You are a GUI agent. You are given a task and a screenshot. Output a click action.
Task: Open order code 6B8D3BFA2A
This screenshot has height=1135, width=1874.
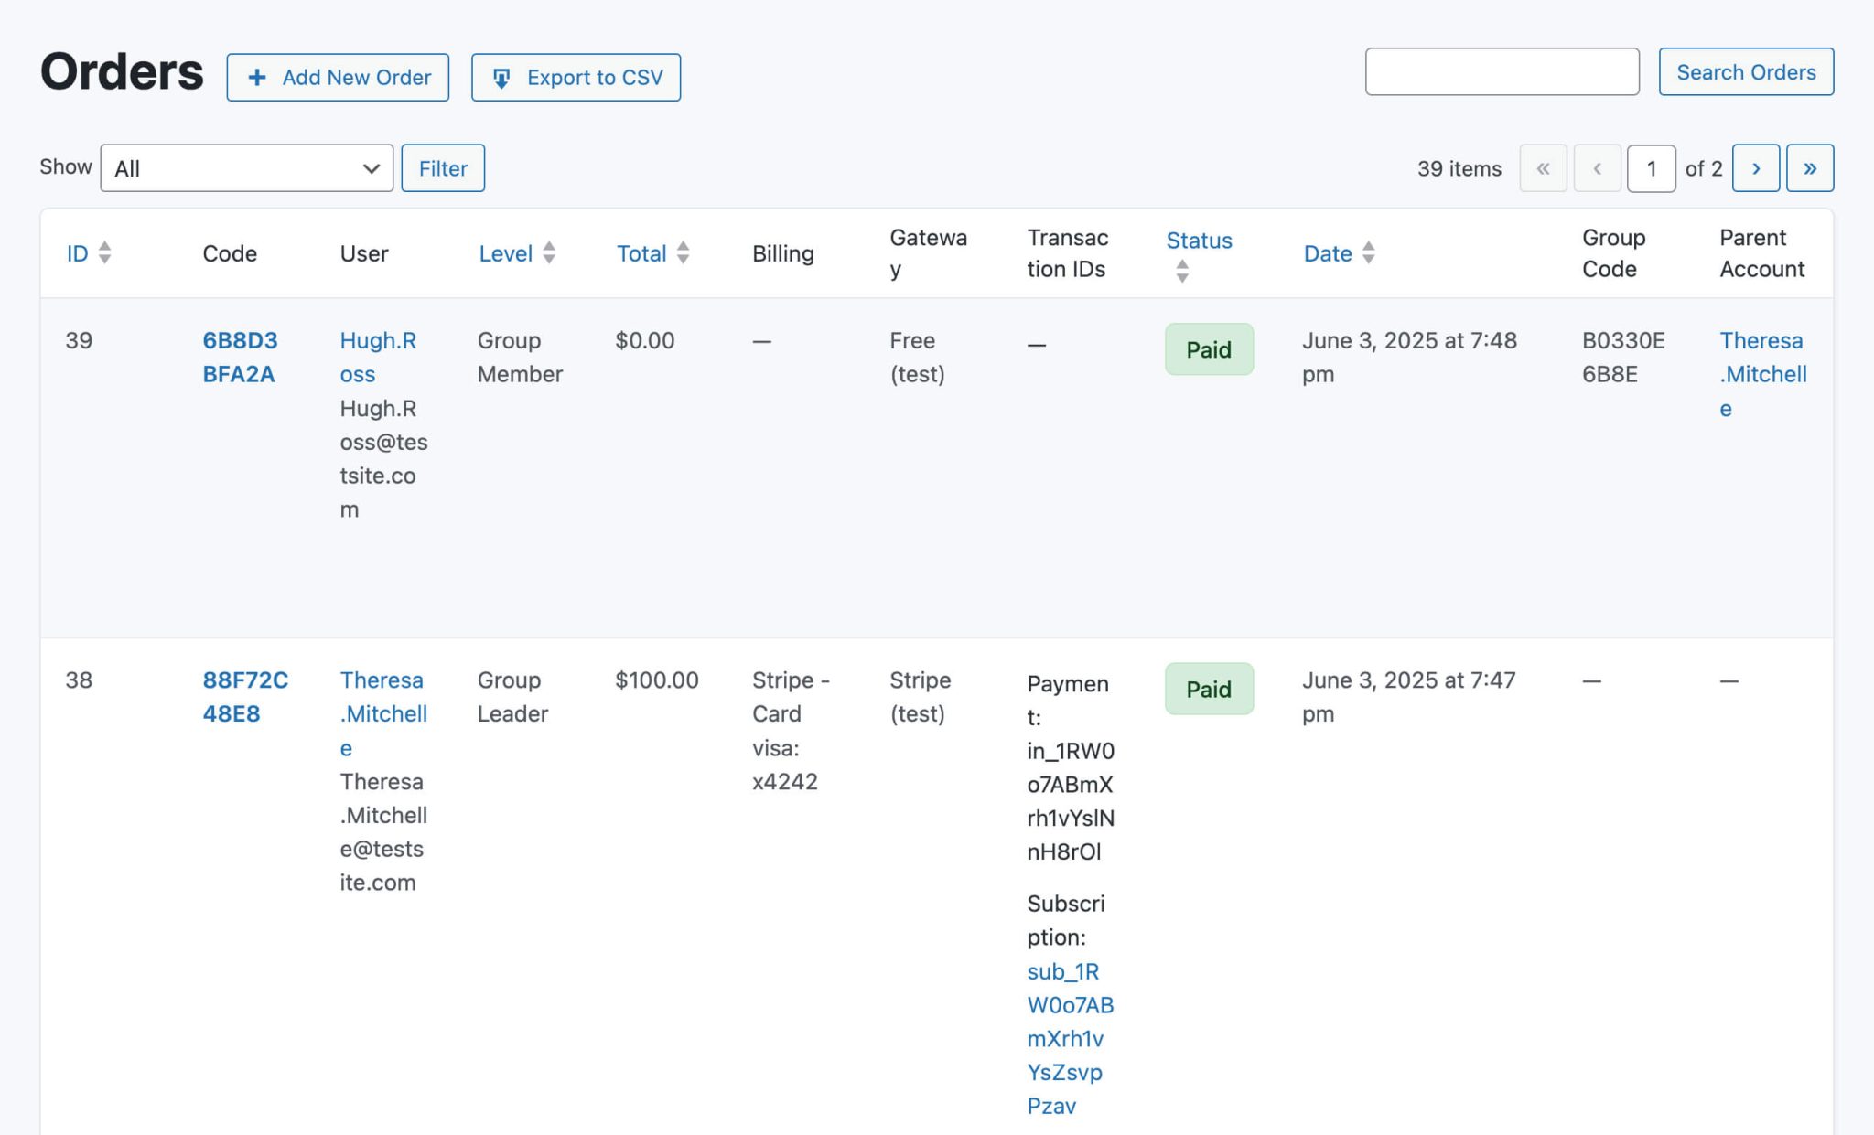[x=240, y=358]
